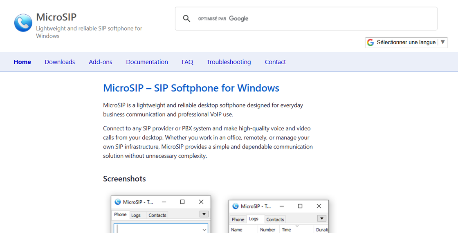The width and height of the screenshot is (458, 233).
Task: Click the maximize icon in right screenshot window
Action: point(300,206)
